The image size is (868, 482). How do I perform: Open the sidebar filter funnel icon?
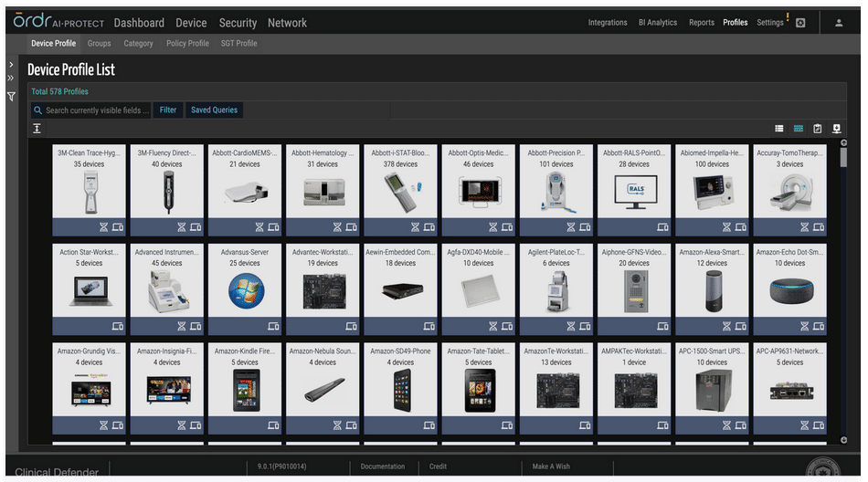coord(11,97)
